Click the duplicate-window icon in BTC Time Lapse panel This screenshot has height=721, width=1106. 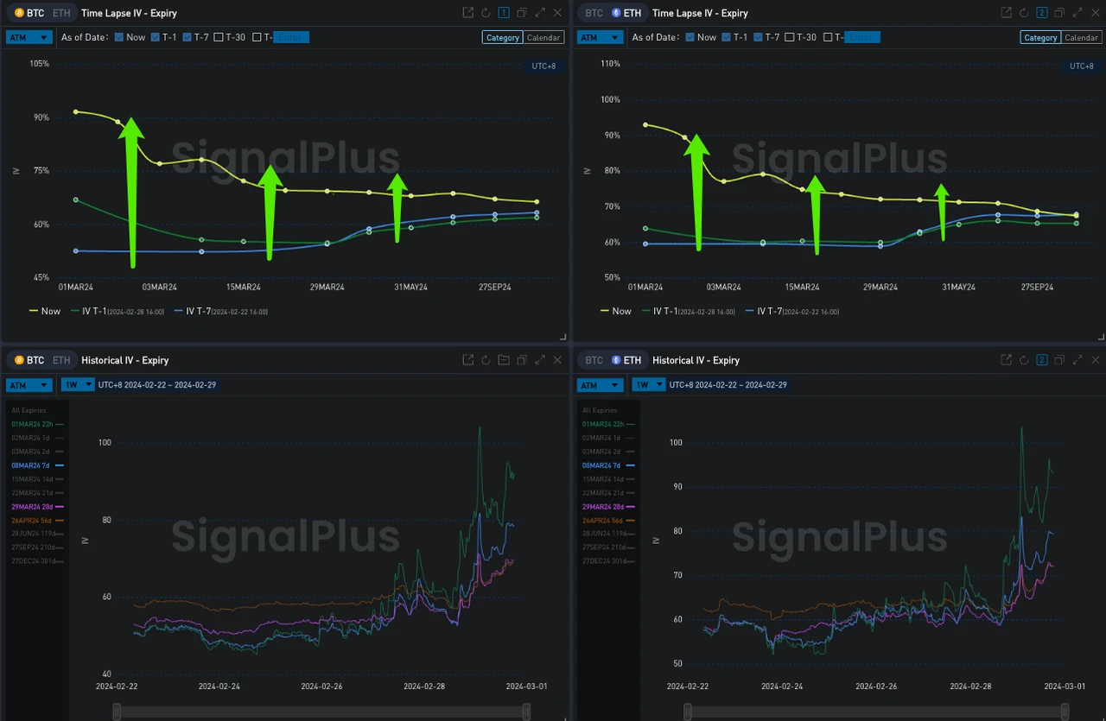coord(522,13)
